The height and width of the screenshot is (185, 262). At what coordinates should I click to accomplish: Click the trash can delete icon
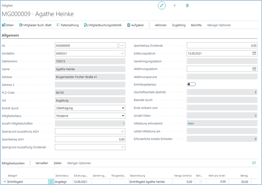pyautogui.click(x=187, y=5)
